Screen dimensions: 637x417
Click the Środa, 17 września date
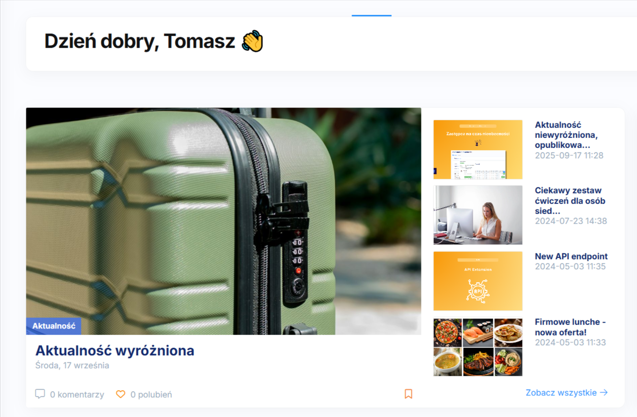[x=72, y=365]
